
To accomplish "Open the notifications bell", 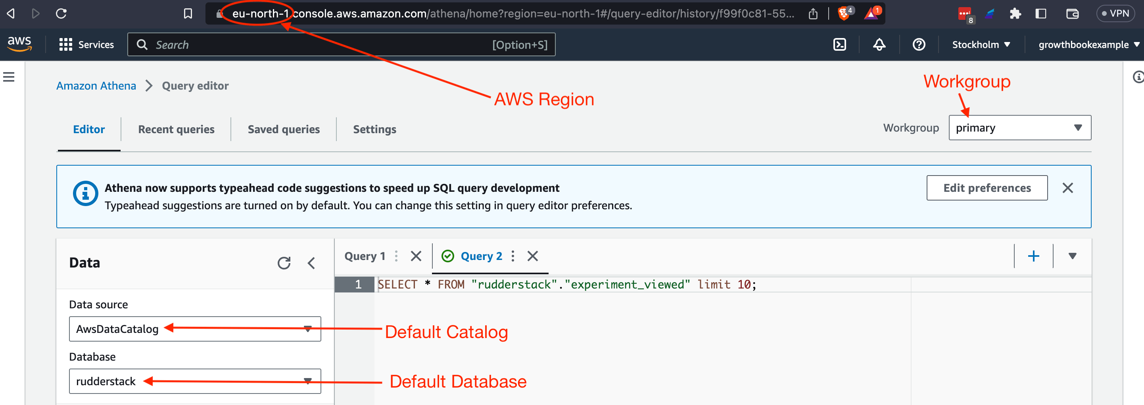I will point(879,44).
